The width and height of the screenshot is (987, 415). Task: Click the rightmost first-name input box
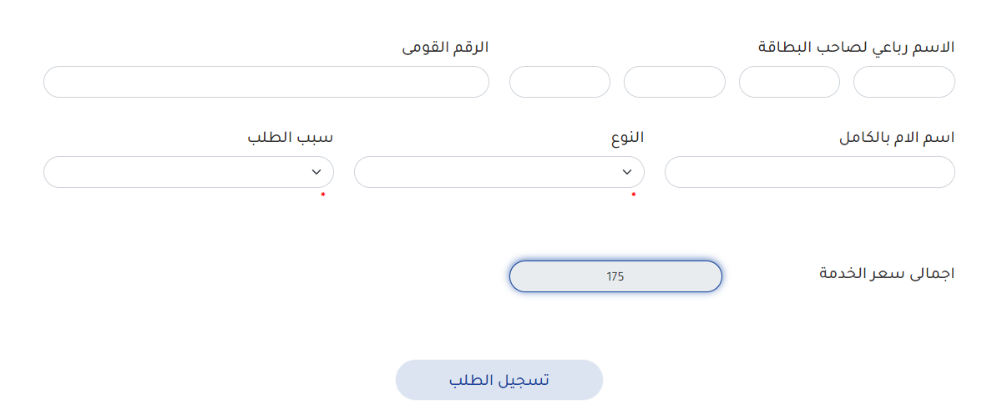pos(903,82)
